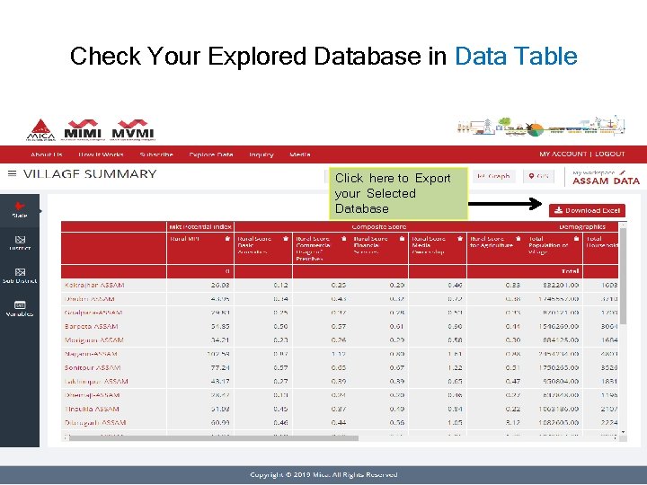Image resolution: width=647 pixels, height=485 pixels.
Task: Open the hamburger menu beside Village Summary
Action: pos(13,173)
